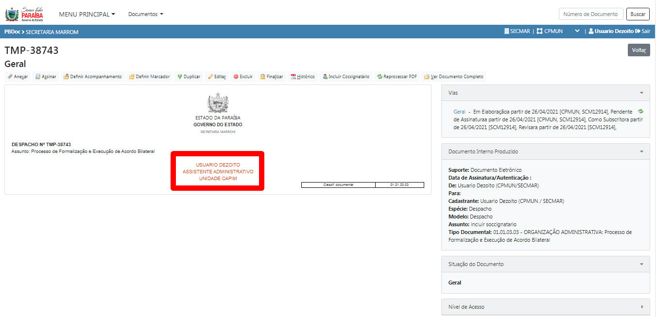Click the green refresh icon in Vias panel

coord(640,112)
